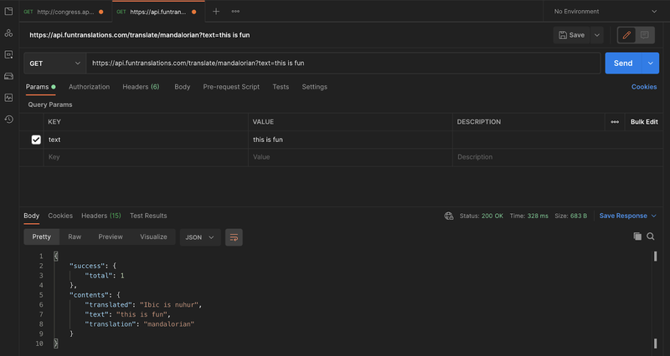Open the Test Results response tab
670x356 pixels.
148,216
